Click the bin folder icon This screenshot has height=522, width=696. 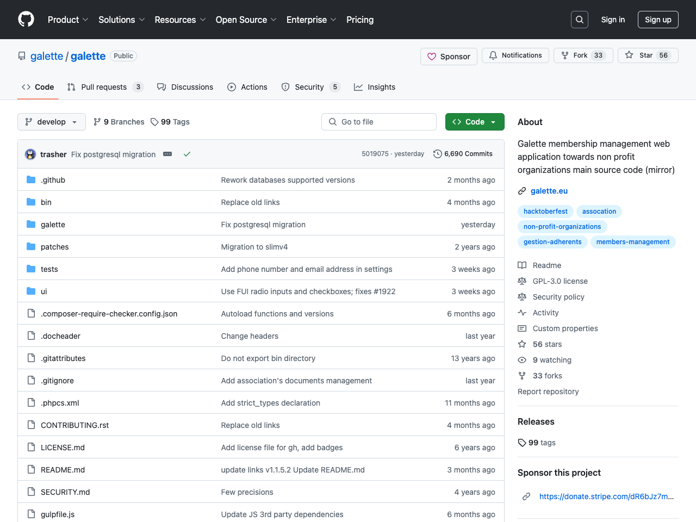(31, 202)
